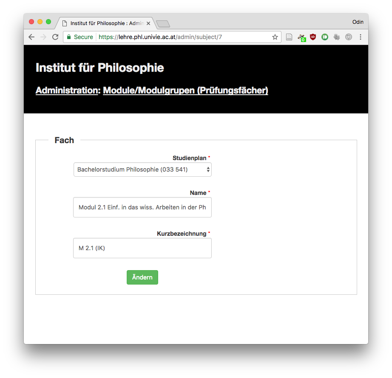Image resolution: width=392 pixels, height=378 pixels.
Task: Click the URL address bar
Action: (x=183, y=37)
